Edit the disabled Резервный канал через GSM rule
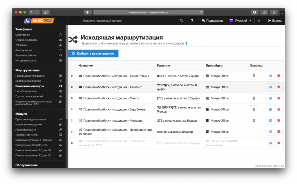297x184 pixels. point(270,143)
